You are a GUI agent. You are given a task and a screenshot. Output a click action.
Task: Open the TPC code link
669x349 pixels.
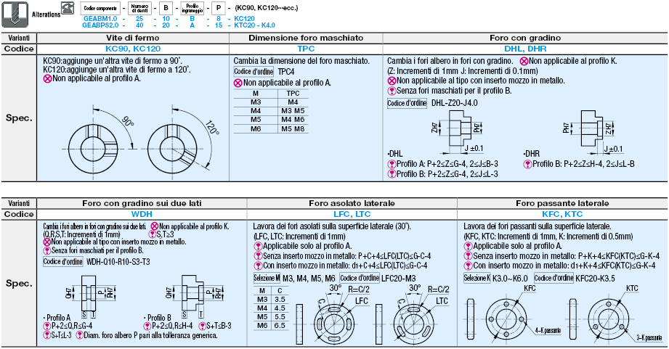tap(306, 49)
